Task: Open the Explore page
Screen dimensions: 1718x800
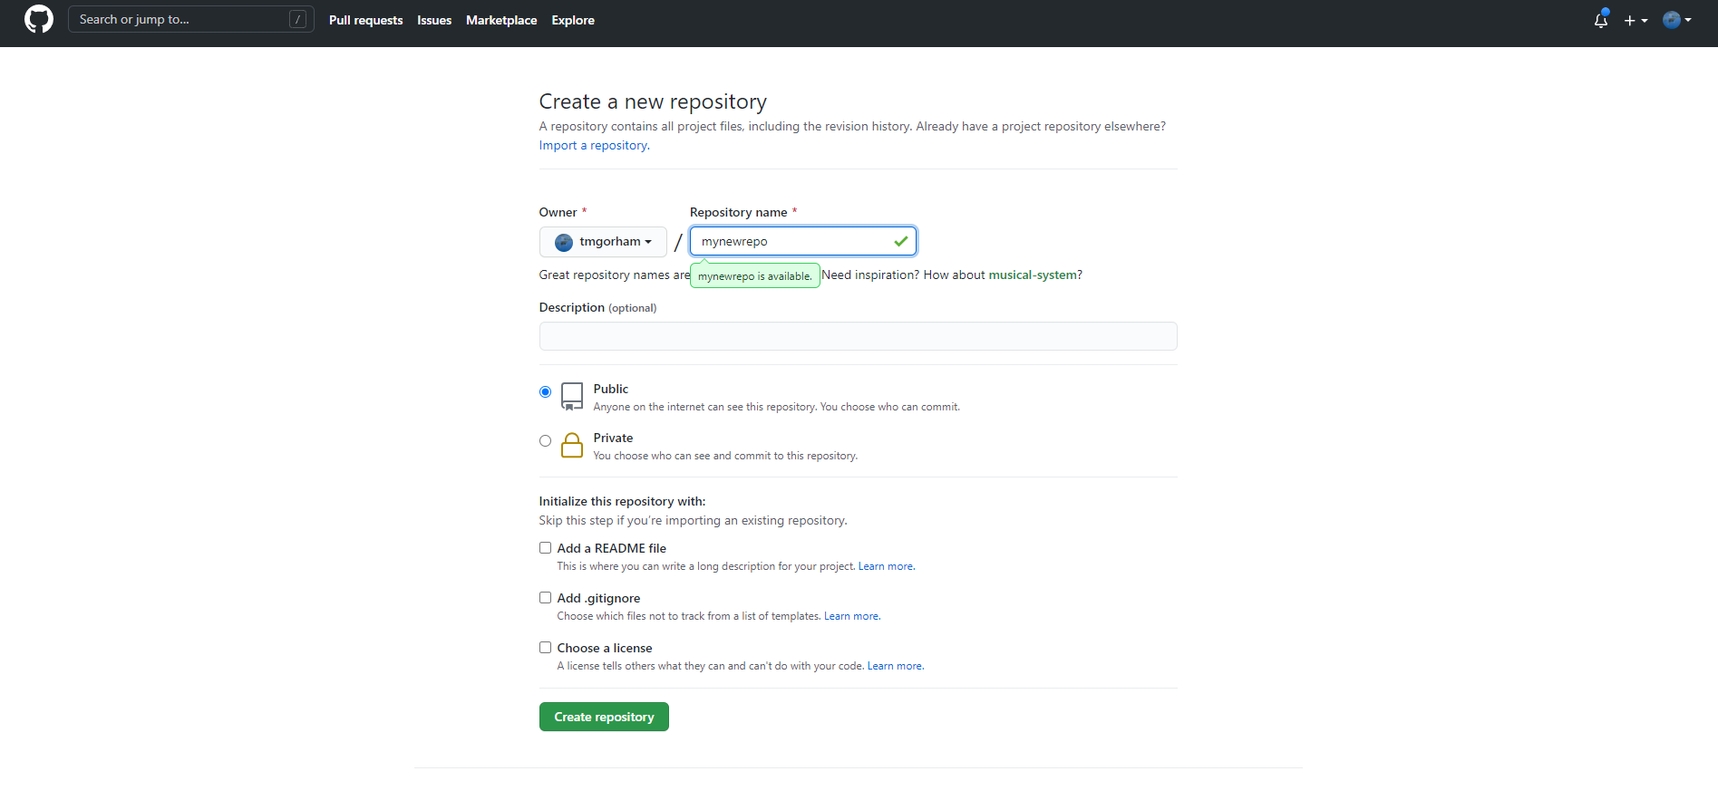Action: pyautogui.click(x=573, y=20)
